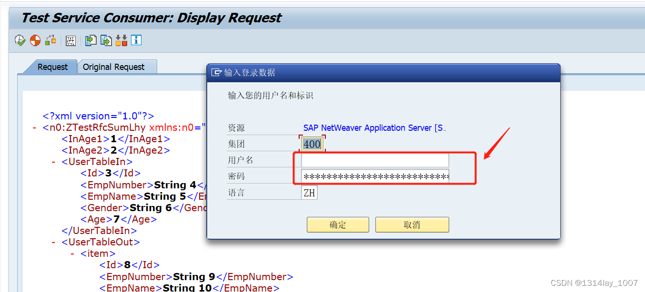Click the InAge2 element value 2
Viewport: 645px width, 292px height.
tap(113, 150)
